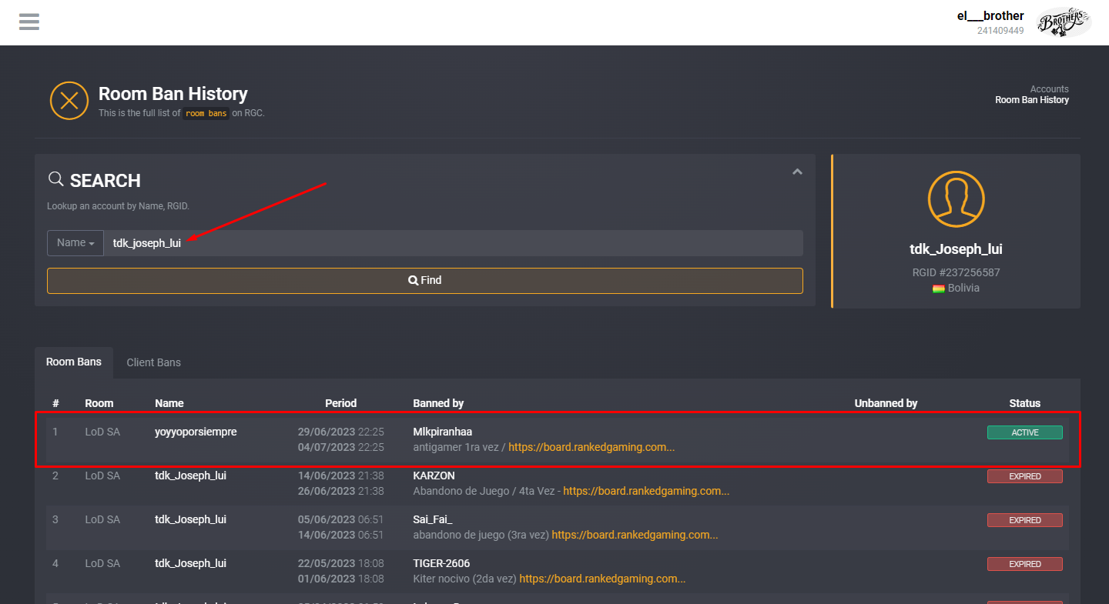This screenshot has width=1109, height=604.
Task: Open the Kiter nocivo 2da vez link
Action: [x=602, y=579]
